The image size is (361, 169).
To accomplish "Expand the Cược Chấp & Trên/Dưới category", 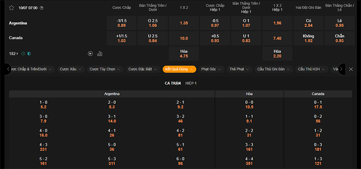I will (32, 69).
